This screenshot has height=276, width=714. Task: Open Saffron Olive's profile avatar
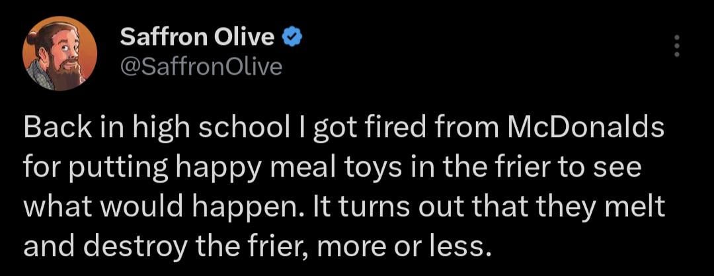[59, 54]
